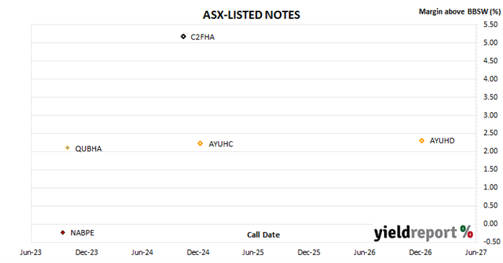The image size is (503, 263).
Task: Select the AYUHD orange diamond marker
Action: pyautogui.click(x=422, y=141)
